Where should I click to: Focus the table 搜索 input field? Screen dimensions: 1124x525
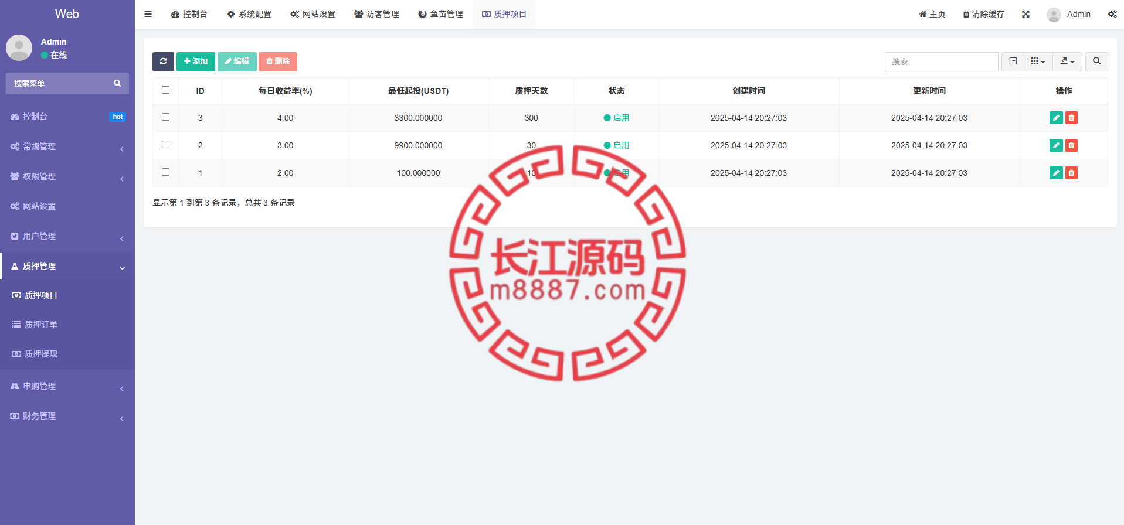coord(941,62)
